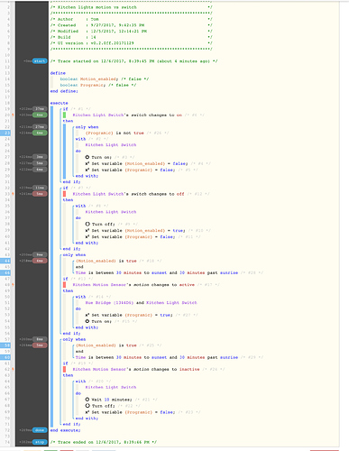The height and width of the screenshot is (451, 349).
Task: Click 'only when' keyword on line 43
Action: pyautogui.click(x=74, y=254)
